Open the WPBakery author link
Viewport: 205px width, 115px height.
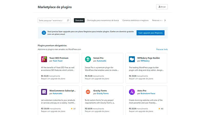tap(145, 61)
